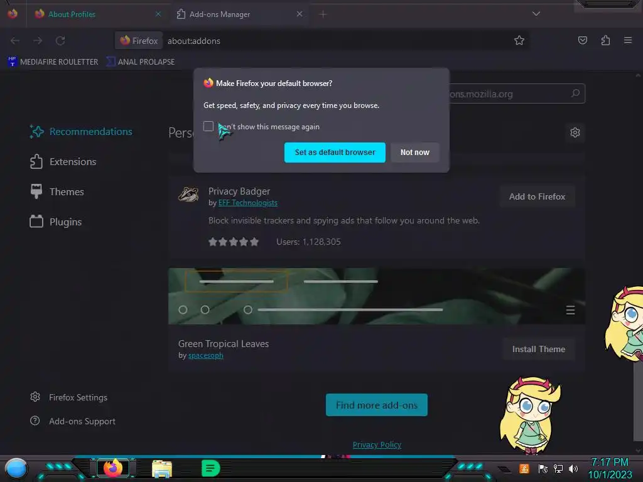Open the Pocket save icon
The height and width of the screenshot is (482, 643).
pyautogui.click(x=582, y=40)
